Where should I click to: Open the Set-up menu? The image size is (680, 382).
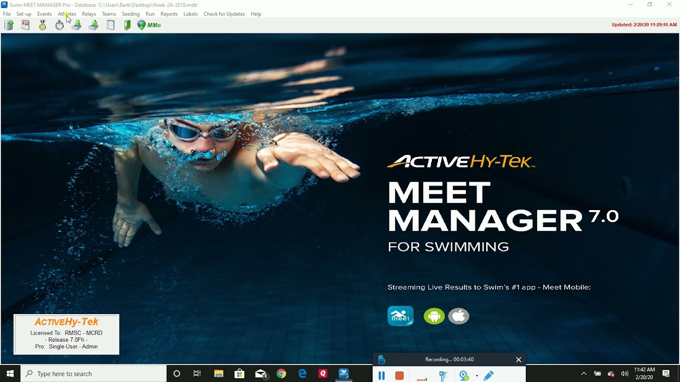[x=24, y=14]
